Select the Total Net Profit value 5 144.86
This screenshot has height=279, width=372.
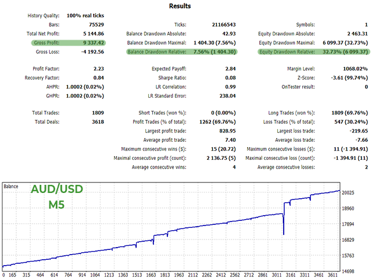coord(92,34)
